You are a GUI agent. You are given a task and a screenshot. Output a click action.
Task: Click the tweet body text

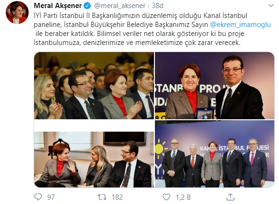[153, 29]
